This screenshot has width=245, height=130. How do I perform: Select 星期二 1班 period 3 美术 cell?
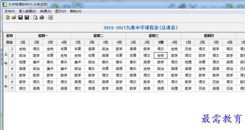[77, 62]
